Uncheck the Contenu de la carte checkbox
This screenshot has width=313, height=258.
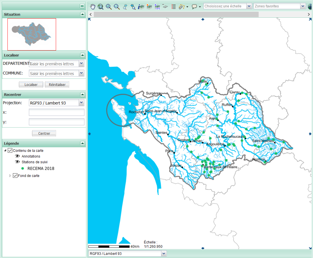coord(10,150)
